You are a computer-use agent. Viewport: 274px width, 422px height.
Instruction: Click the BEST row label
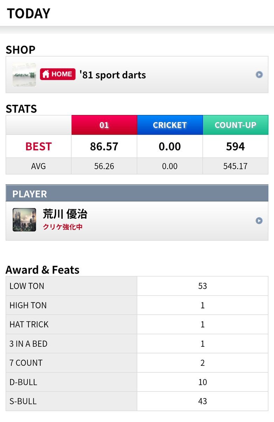point(39,146)
